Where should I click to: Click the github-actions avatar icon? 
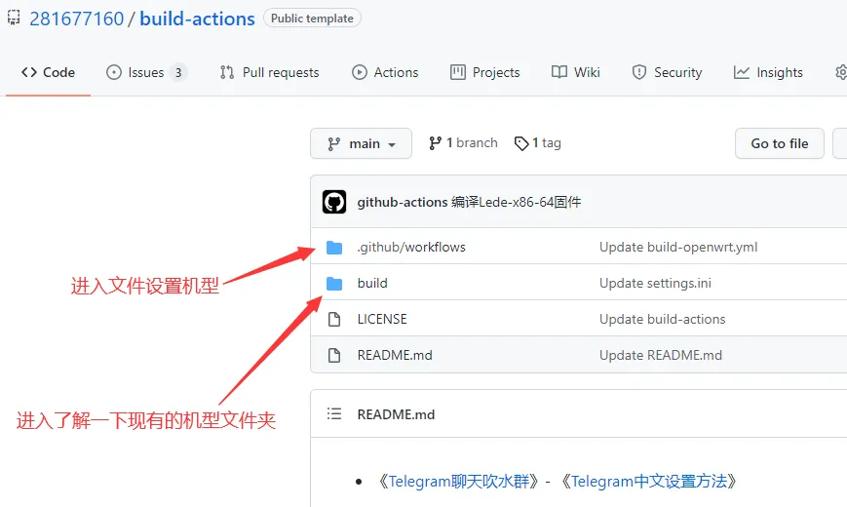pyautogui.click(x=334, y=202)
